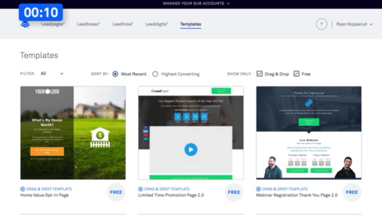Click Drag & Drop Template label under Home Value

[x=49, y=189]
